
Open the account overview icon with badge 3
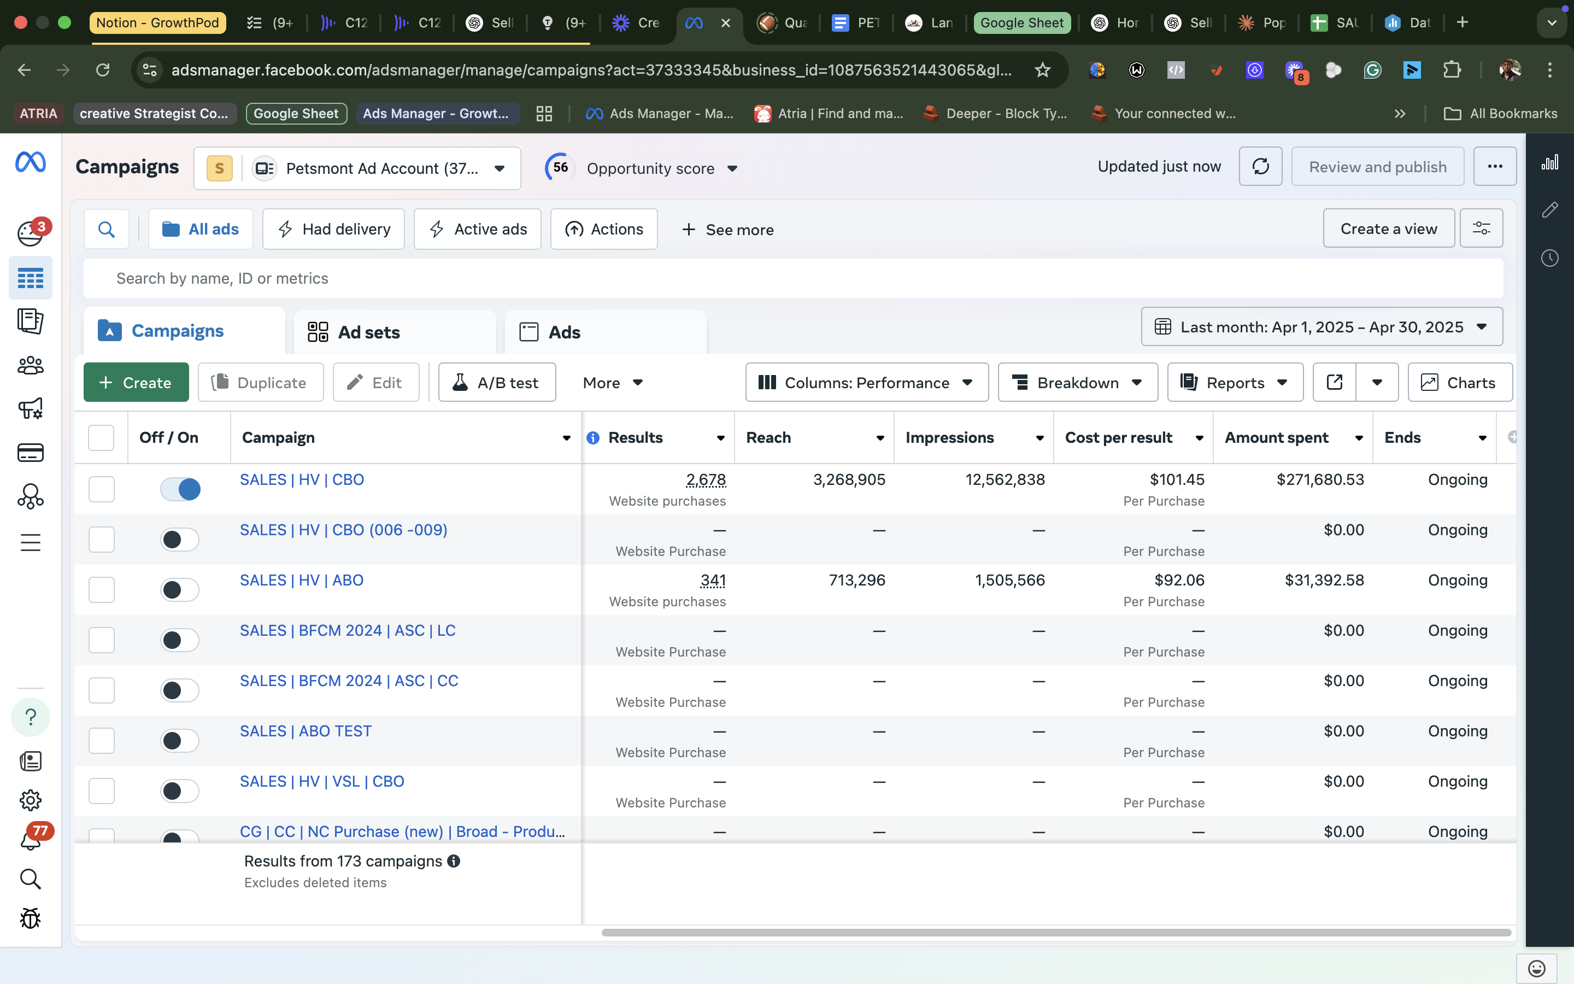(31, 233)
